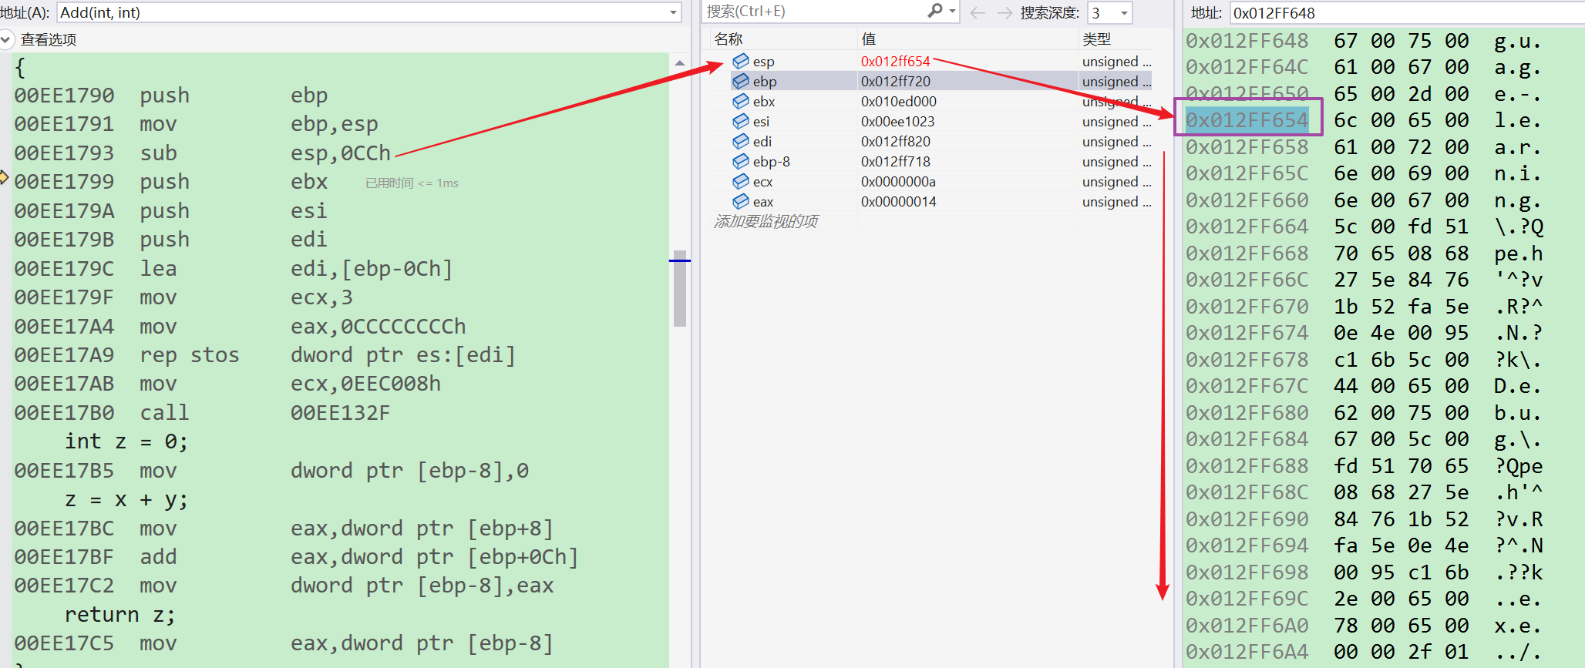Screen dimensions: 1585x668
Task: Click the ebp watch variable icon
Action: coord(741,81)
